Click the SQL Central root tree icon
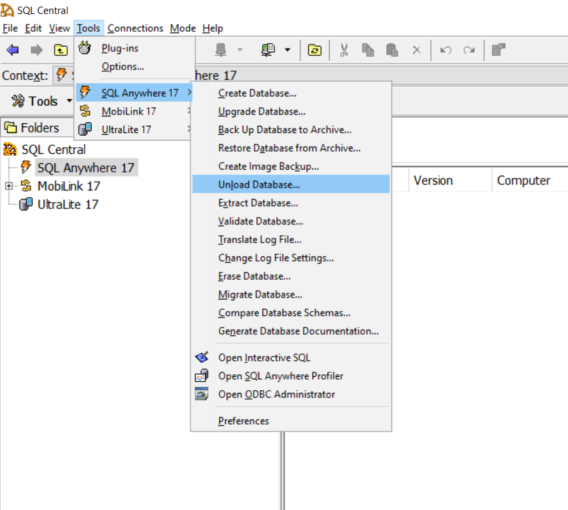The height and width of the screenshot is (510, 568). pyautogui.click(x=10, y=149)
